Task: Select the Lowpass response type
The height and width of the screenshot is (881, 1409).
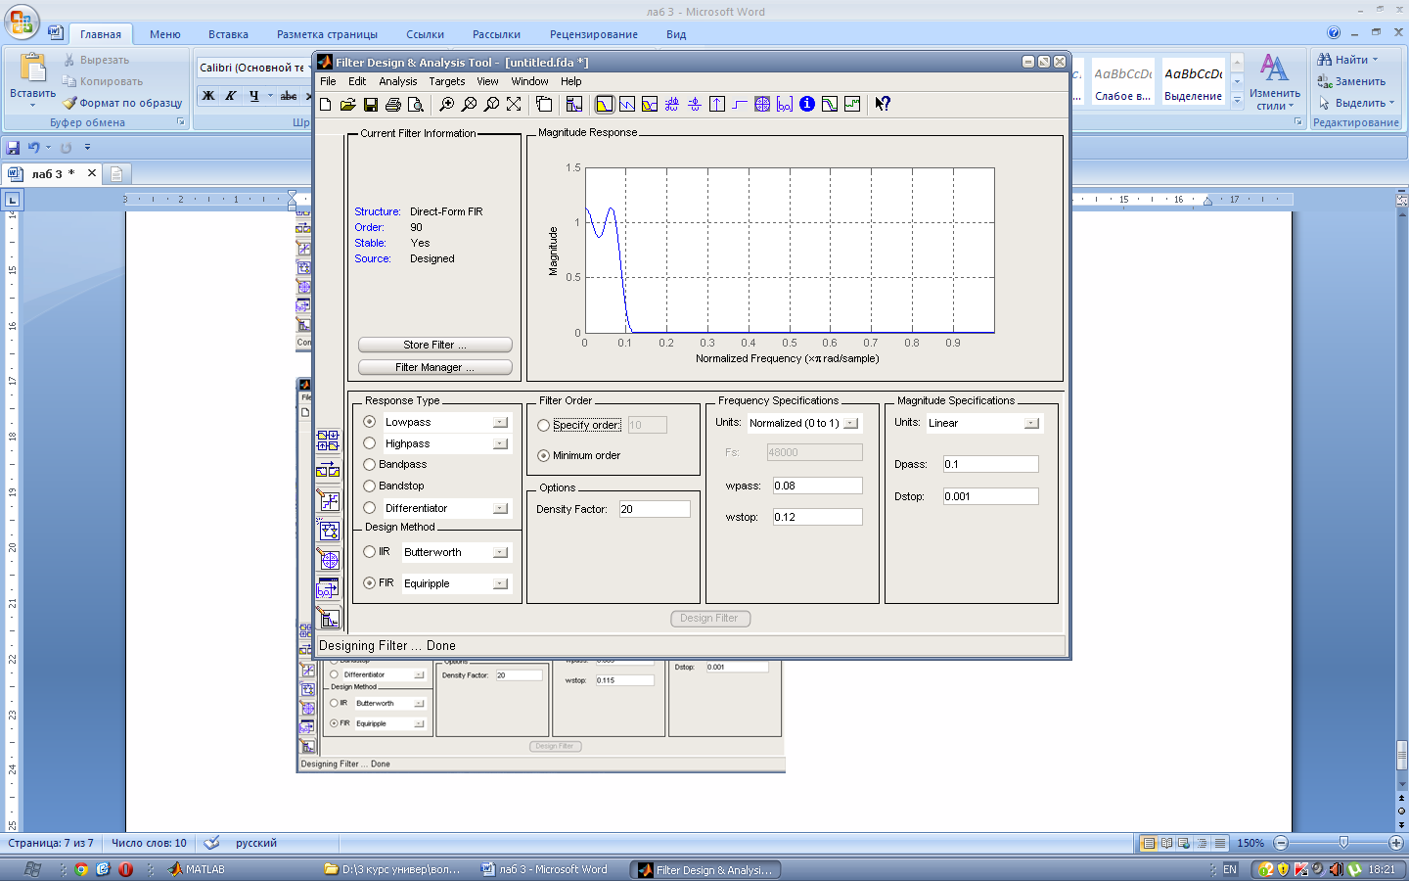Action: click(370, 422)
